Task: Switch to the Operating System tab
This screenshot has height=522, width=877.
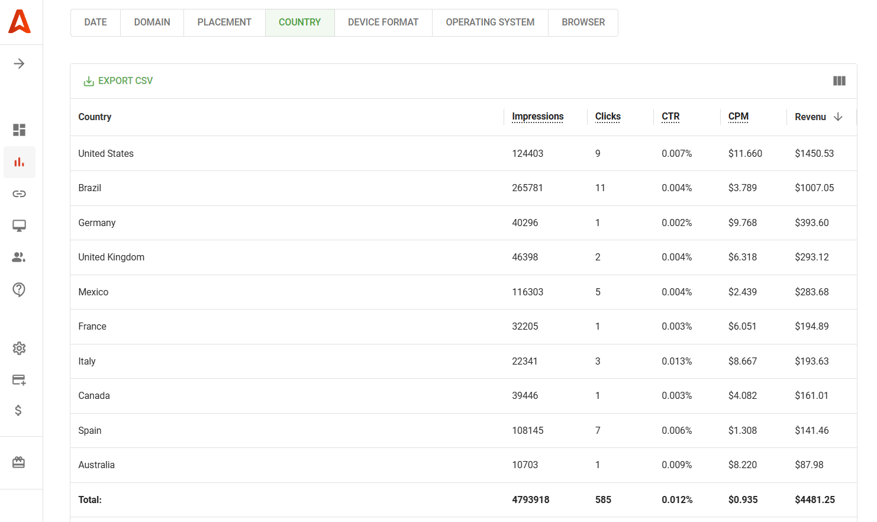Action: (x=490, y=22)
